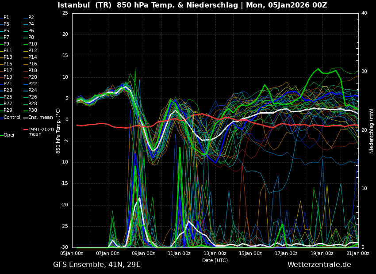Pick the P6 legend entry
Viewport: 376px width, 274px height.
tap(31, 30)
